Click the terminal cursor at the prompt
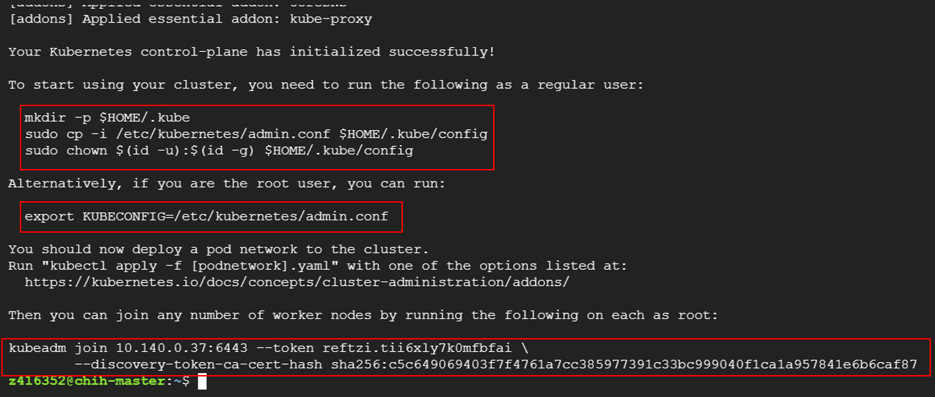 tap(202, 381)
